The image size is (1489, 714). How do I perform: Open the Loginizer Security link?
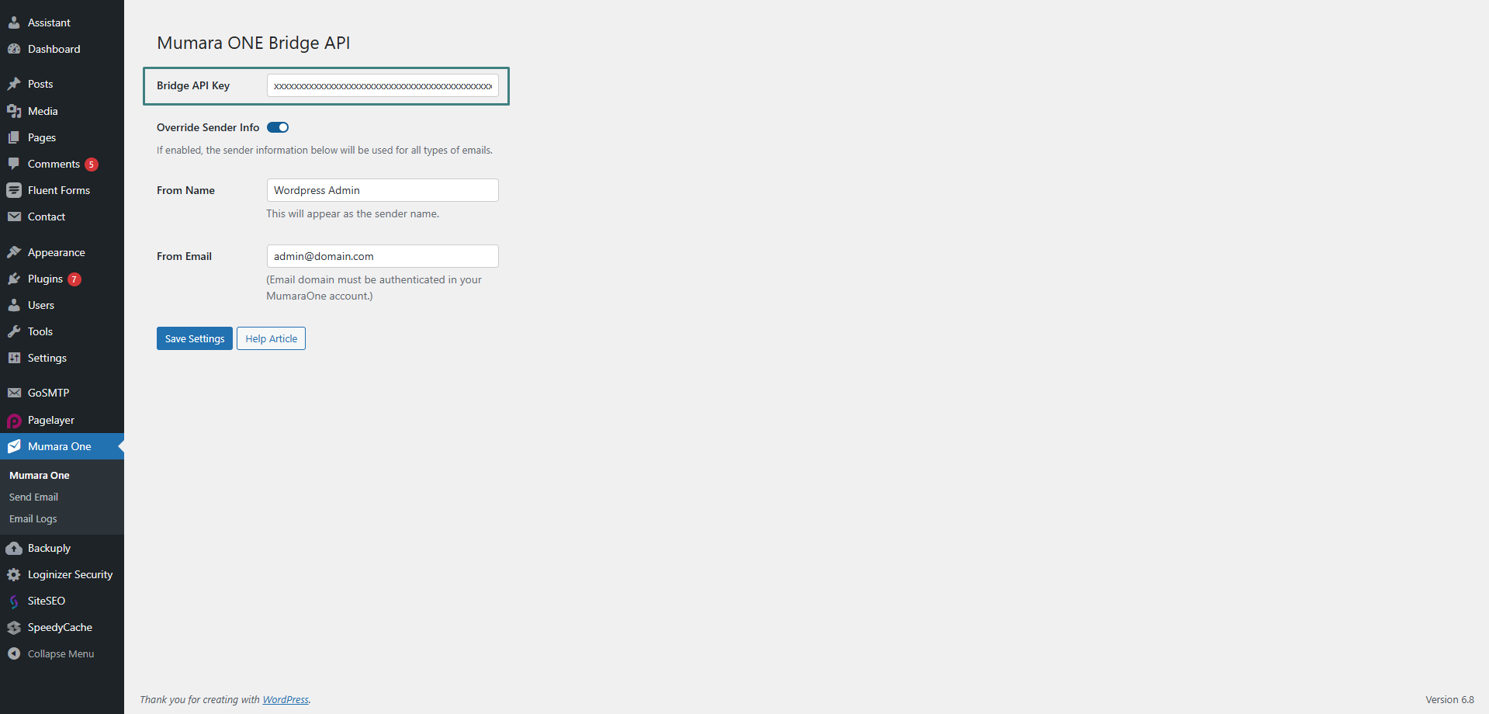[x=71, y=574]
